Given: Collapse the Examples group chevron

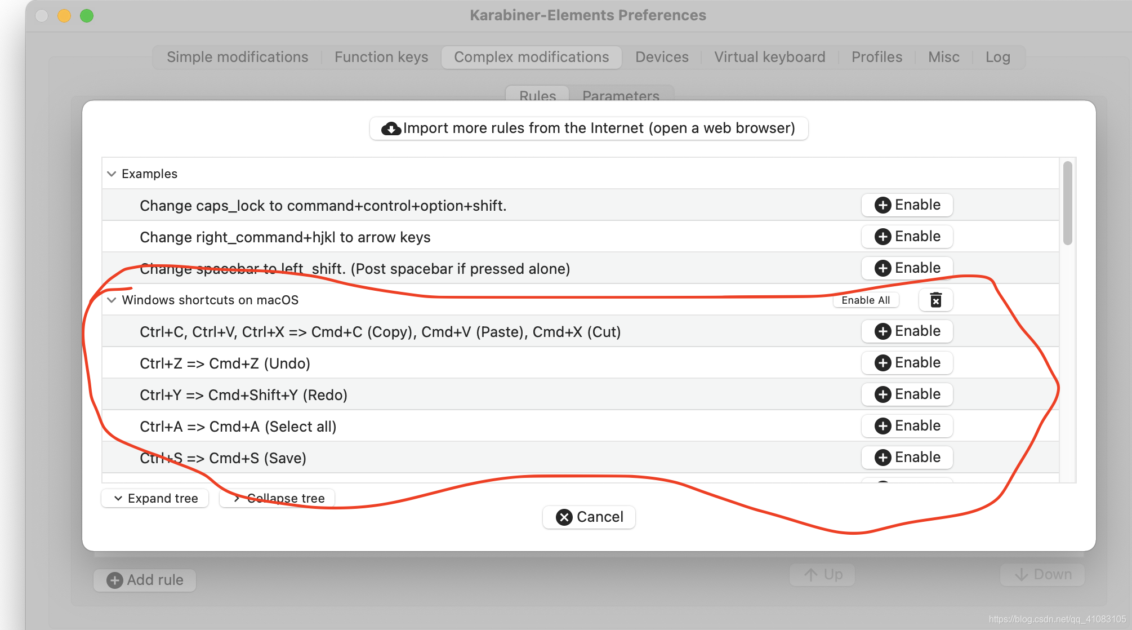Looking at the screenshot, I should pyautogui.click(x=112, y=174).
